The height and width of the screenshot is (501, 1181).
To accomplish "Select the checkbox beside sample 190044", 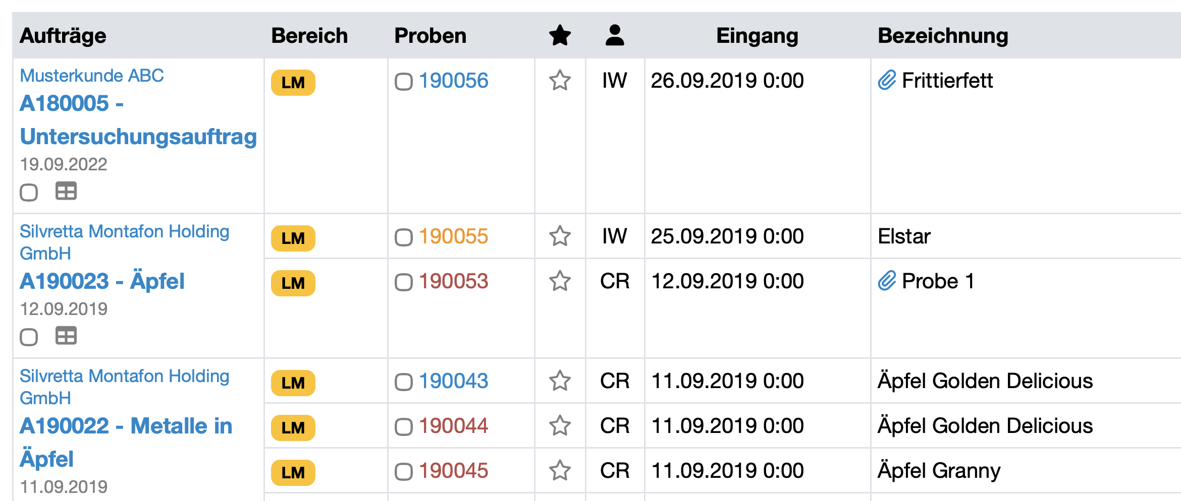I will pyautogui.click(x=404, y=427).
